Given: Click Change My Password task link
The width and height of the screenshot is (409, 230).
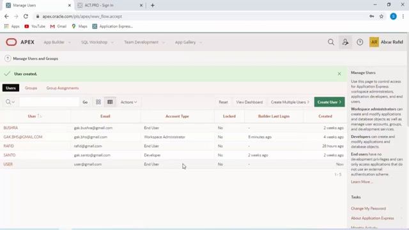Looking at the screenshot, I should pos(368,208).
